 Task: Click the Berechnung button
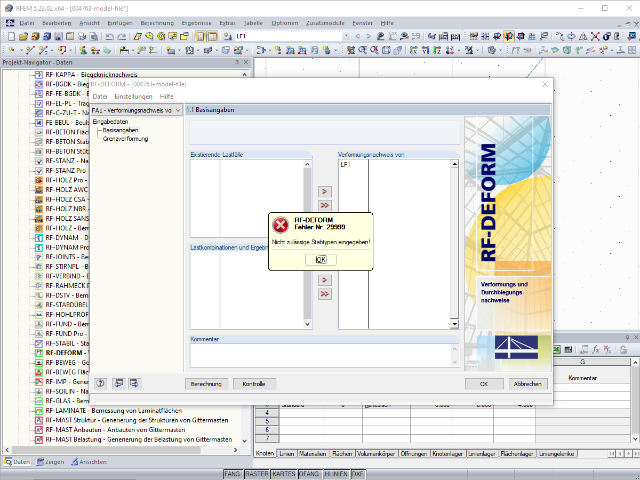click(207, 384)
